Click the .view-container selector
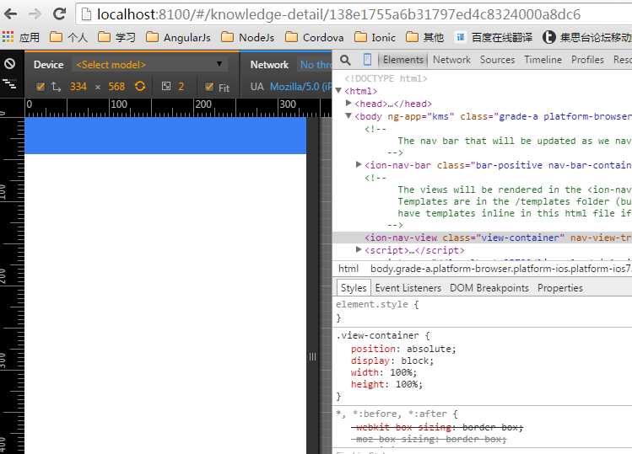The image size is (632, 454). (x=378, y=336)
